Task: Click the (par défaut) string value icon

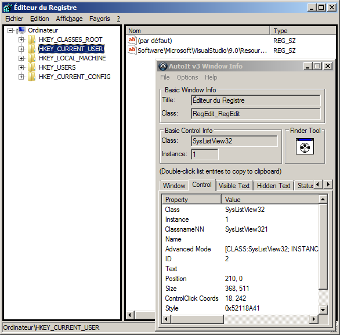Action: [132, 41]
